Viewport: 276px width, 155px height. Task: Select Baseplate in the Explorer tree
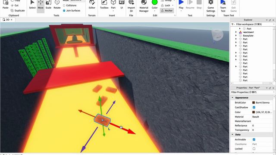click(248, 35)
